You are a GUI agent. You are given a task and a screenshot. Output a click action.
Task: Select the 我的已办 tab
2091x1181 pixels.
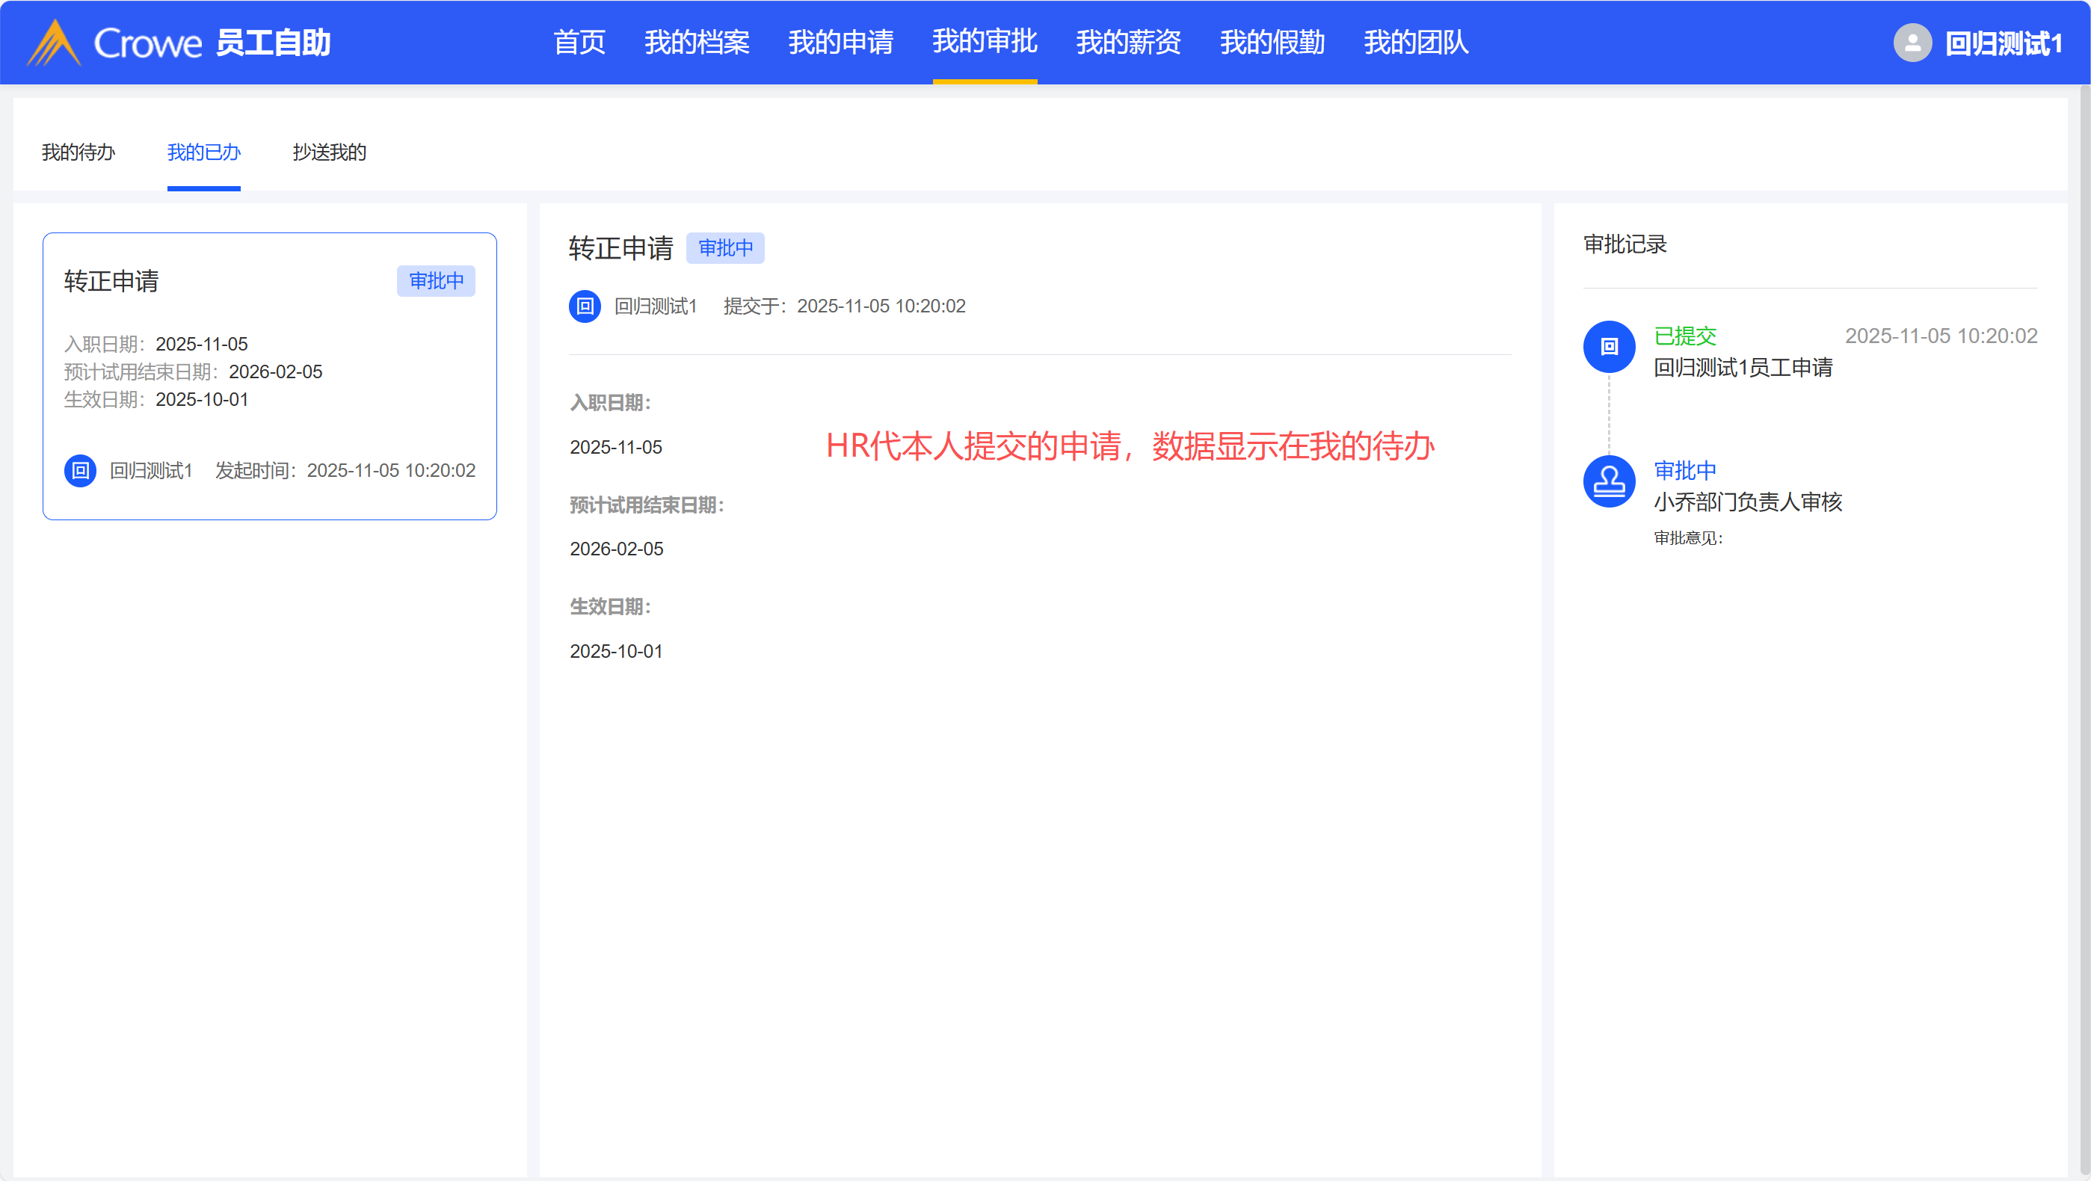(x=203, y=152)
